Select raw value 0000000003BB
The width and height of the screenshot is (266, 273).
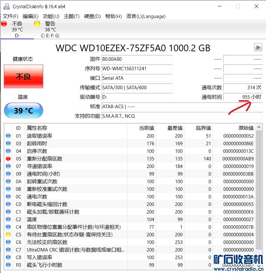click(x=238, y=174)
